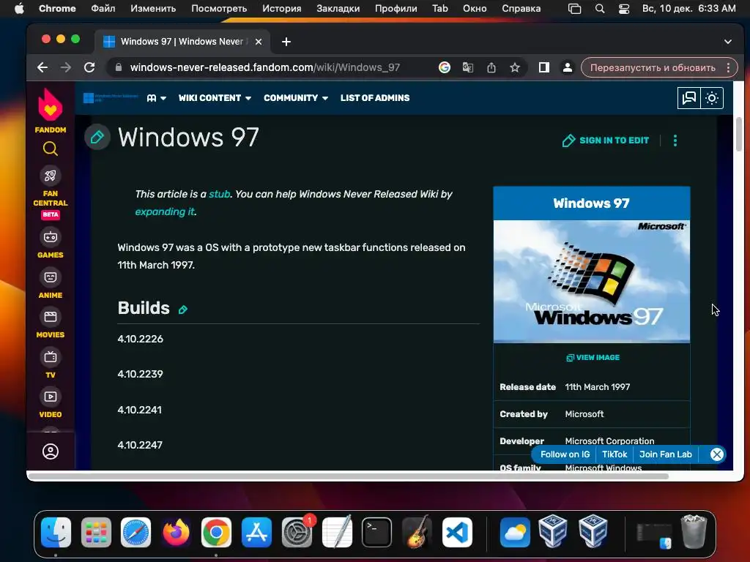Open the user profile icon in Fandom sidebar

pyautogui.click(x=51, y=452)
